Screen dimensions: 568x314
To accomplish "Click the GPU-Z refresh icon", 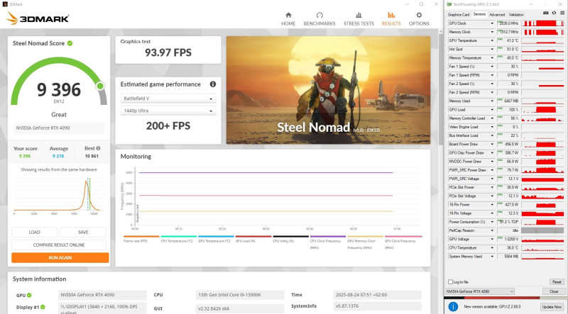I will (554, 13).
